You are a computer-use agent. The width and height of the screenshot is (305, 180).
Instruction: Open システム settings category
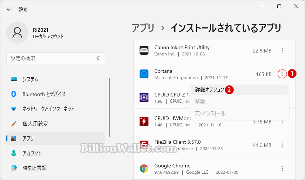pos(56,79)
